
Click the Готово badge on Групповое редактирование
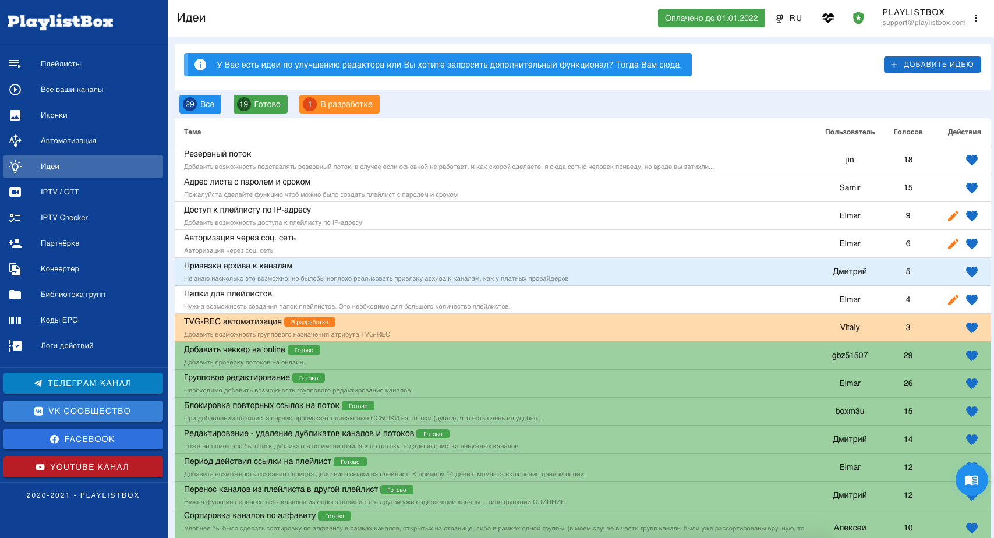click(x=309, y=378)
